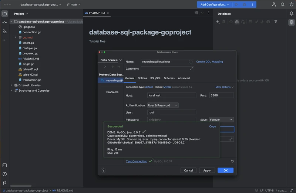
Task: Switch to the Schemas tab
Action: pyautogui.click(x=169, y=78)
